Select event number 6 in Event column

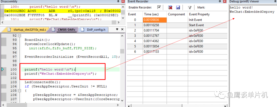[135, 51]
